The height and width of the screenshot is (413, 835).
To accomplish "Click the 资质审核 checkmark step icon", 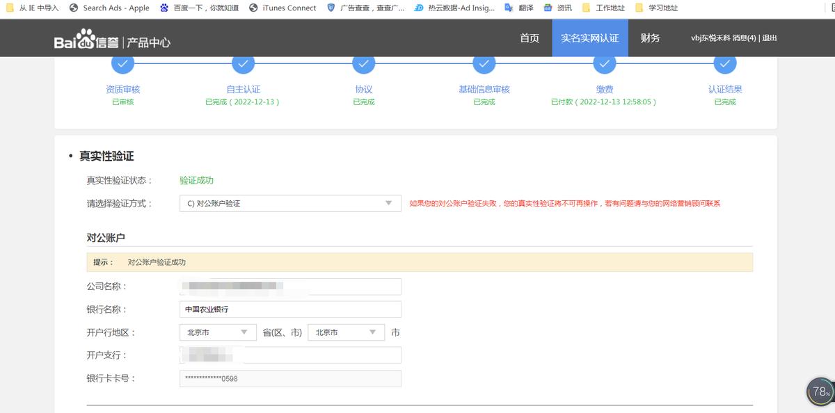I will tap(122, 63).
